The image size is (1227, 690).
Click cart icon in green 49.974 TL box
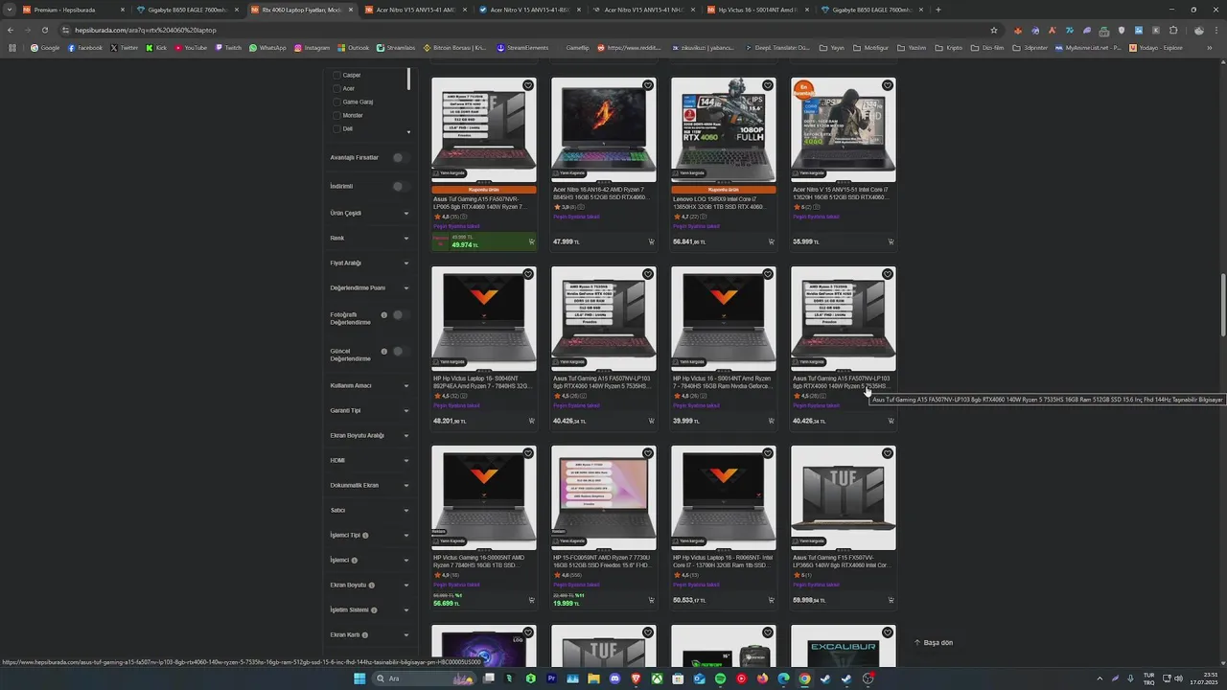[531, 241]
